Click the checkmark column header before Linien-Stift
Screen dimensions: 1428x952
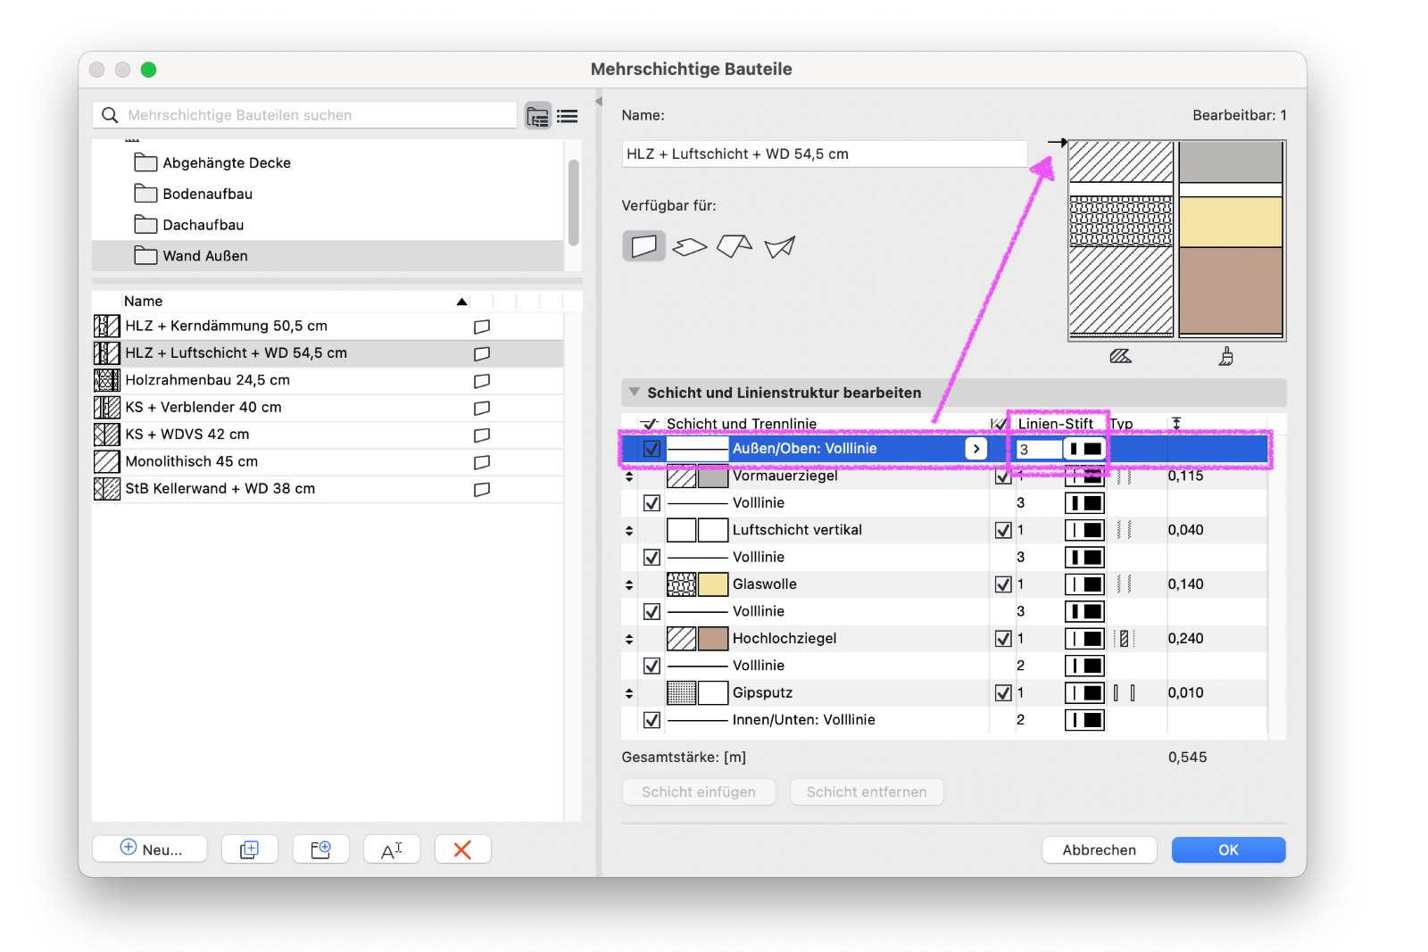pyautogui.click(x=999, y=424)
